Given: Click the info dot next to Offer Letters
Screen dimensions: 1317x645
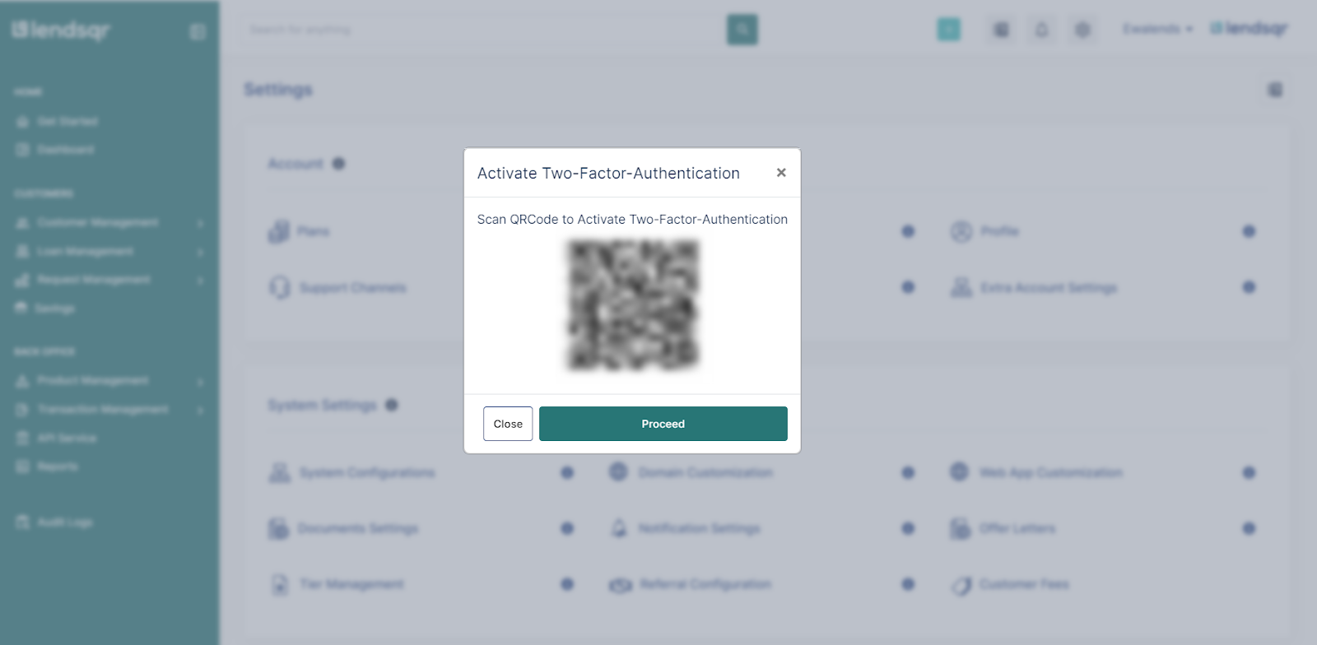Looking at the screenshot, I should [x=1249, y=528].
